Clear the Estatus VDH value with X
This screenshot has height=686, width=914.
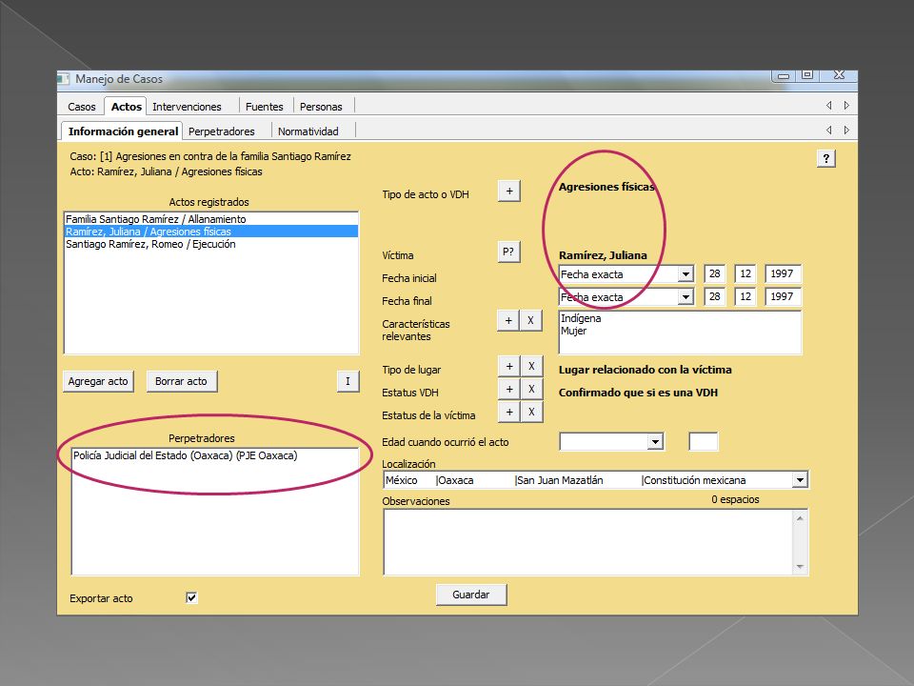point(531,389)
